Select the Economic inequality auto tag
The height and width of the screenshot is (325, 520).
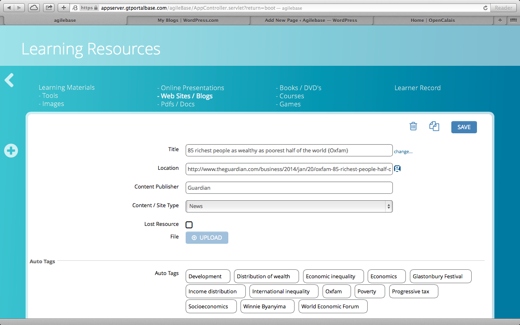point(330,276)
